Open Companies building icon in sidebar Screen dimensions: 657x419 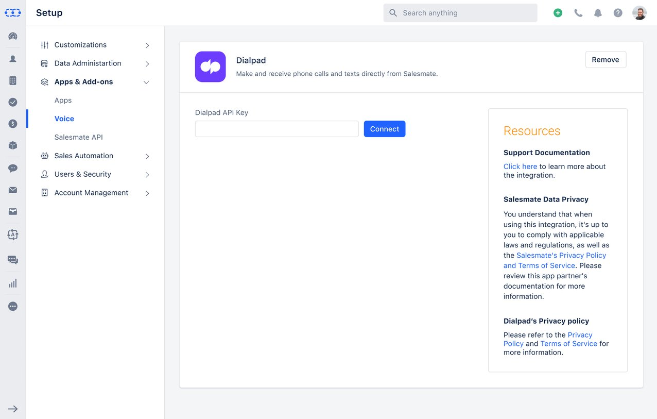(13, 80)
